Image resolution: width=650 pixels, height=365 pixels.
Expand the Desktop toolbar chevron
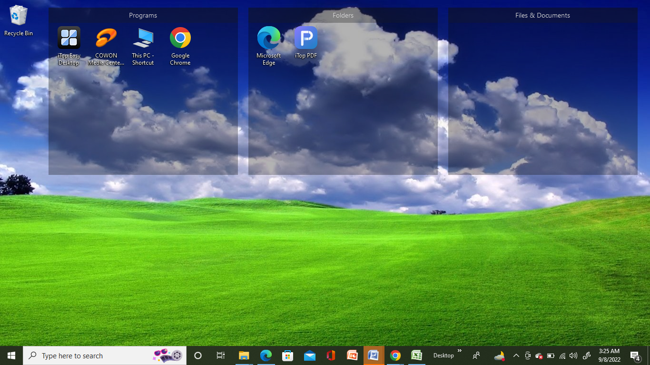click(x=460, y=351)
